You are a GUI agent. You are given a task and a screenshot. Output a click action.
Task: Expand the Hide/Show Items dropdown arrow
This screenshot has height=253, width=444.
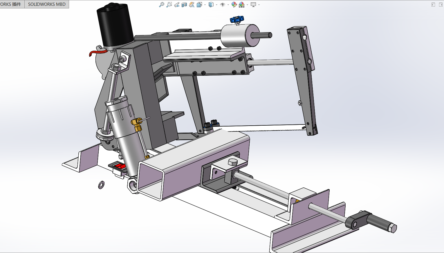tap(228, 5)
